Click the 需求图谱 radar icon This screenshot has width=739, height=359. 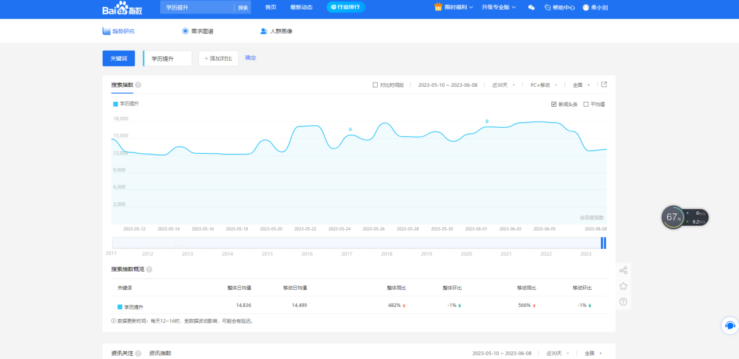click(x=185, y=31)
